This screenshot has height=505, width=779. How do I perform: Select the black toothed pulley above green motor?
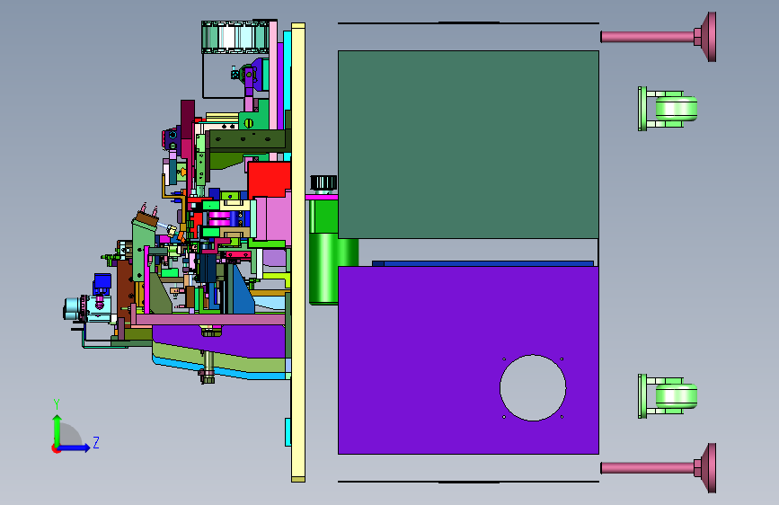(x=324, y=183)
